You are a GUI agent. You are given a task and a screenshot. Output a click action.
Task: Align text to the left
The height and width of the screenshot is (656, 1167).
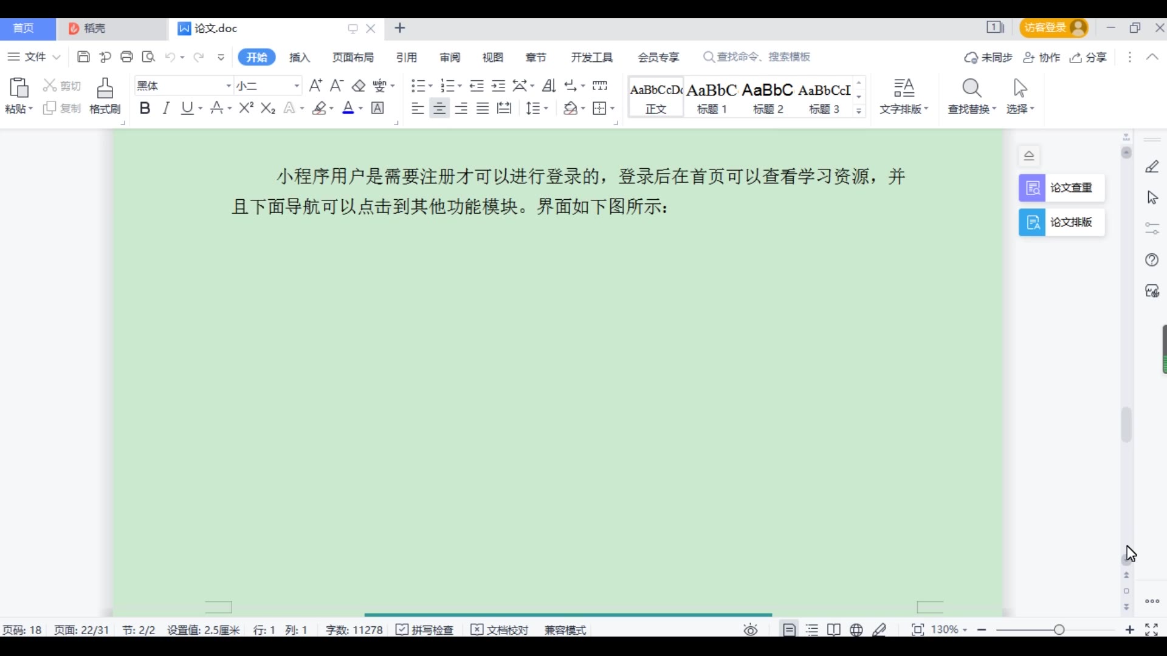418,108
